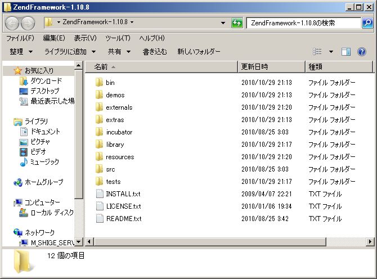377x279 pixels.
Task: Click the horizontal scrollbar left arrow
Action: click(x=89, y=241)
